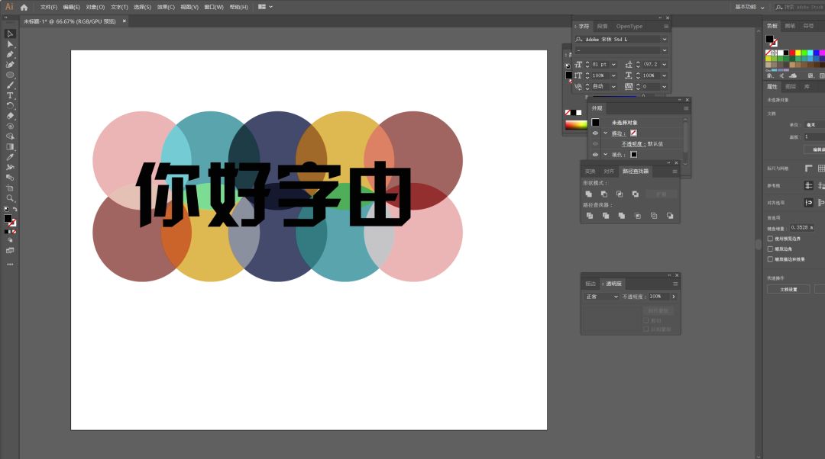This screenshot has height=459, width=825.
Task: Click the 文档设置 button
Action: point(788,290)
